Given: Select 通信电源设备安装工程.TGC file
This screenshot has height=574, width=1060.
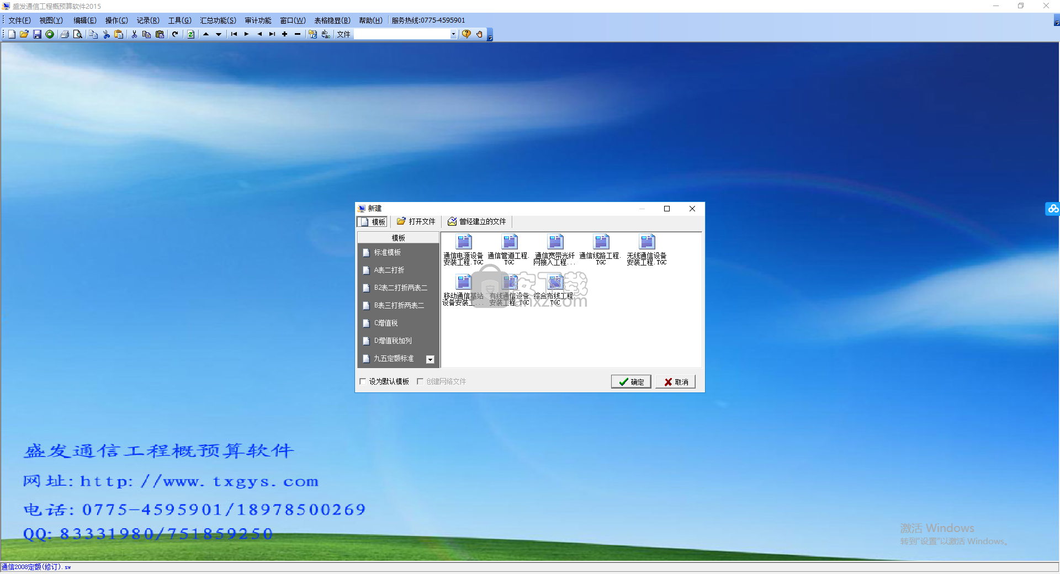Looking at the screenshot, I should (463, 250).
